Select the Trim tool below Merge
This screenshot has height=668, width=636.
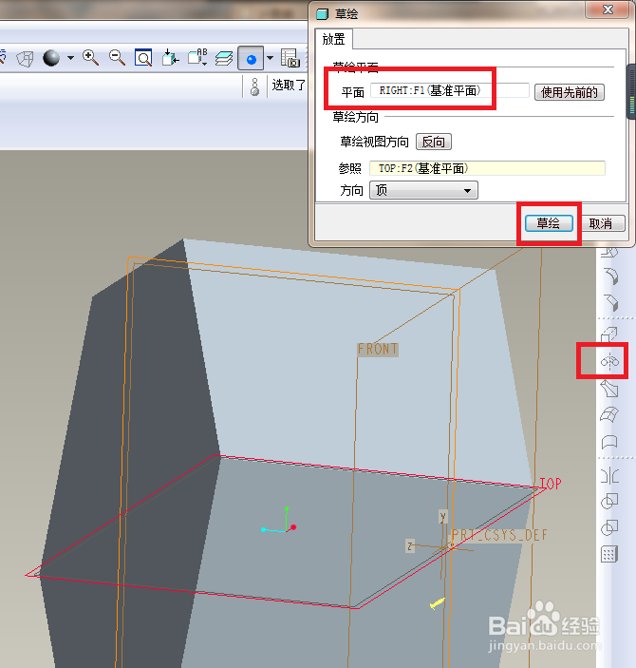(x=609, y=527)
